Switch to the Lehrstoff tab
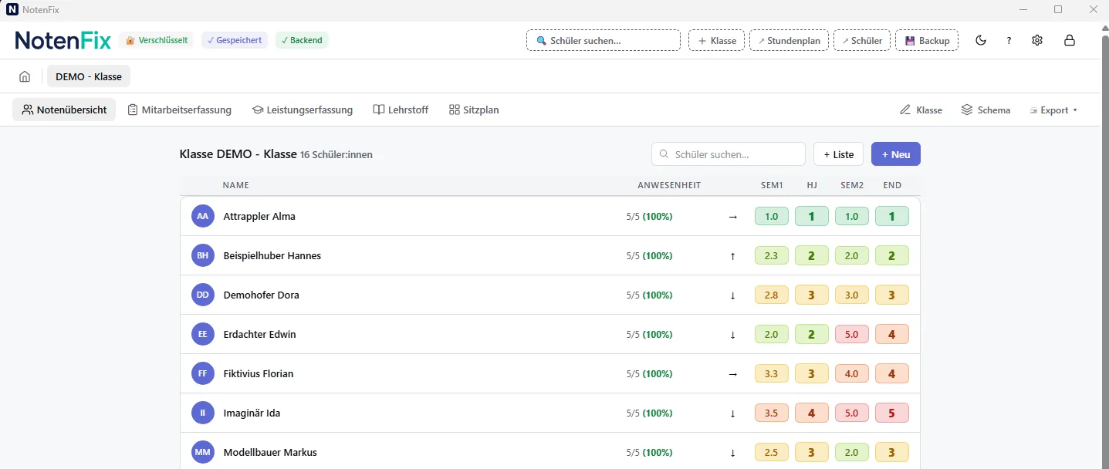 tap(401, 110)
